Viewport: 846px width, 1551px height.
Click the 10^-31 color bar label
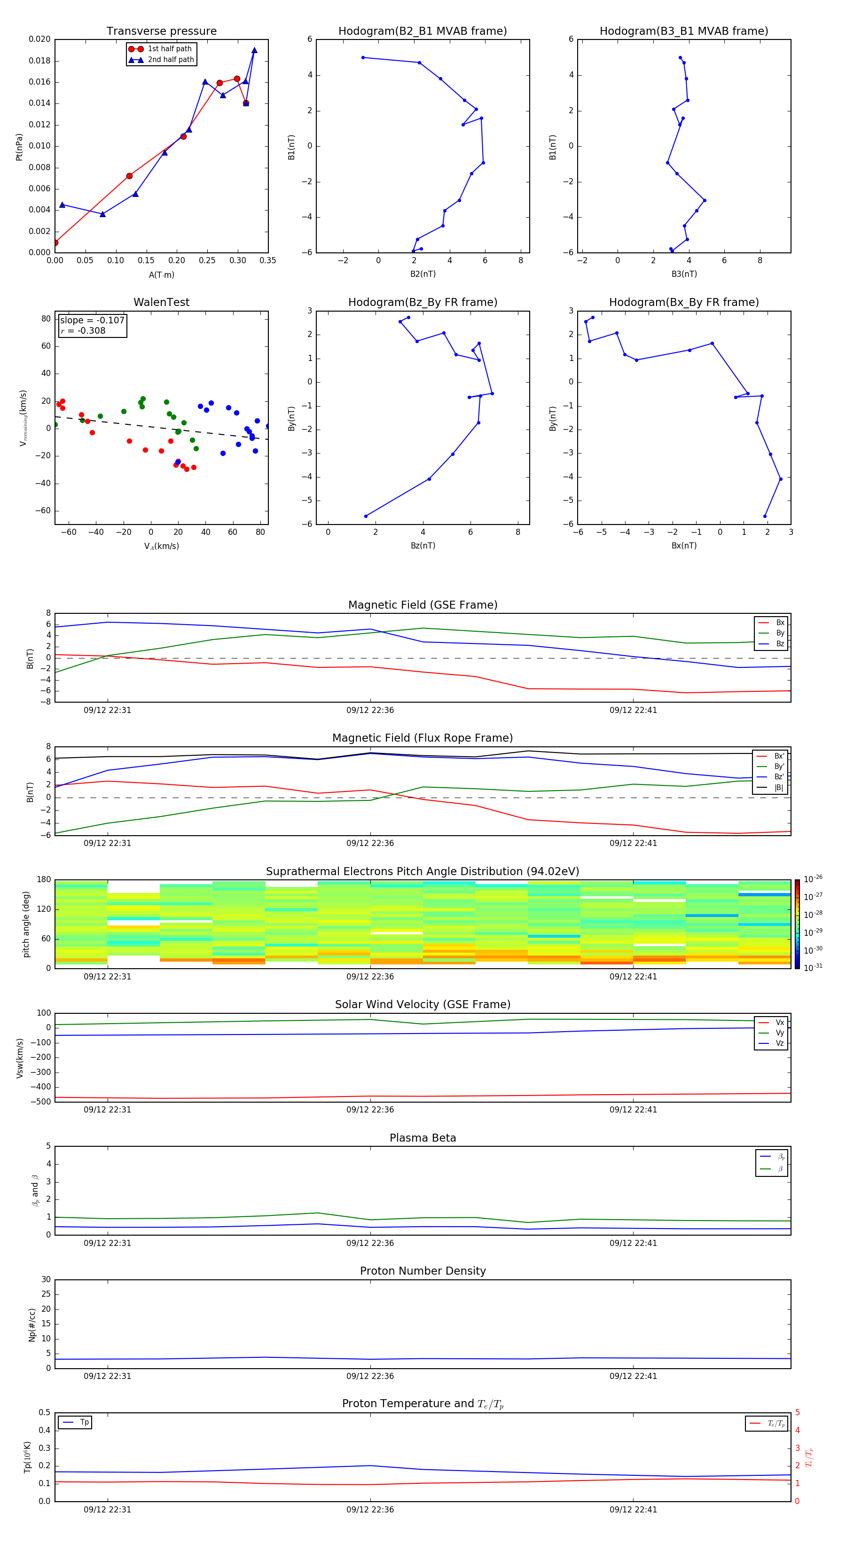(x=813, y=968)
